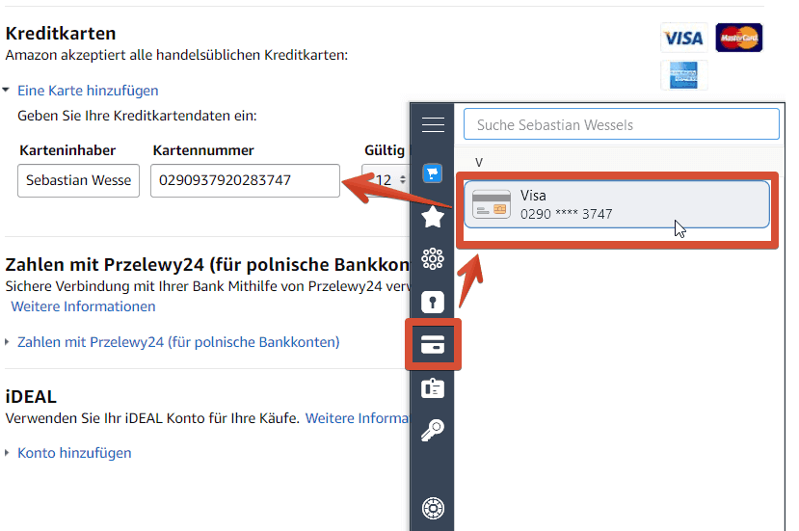Open the categories flower icon in the sidebar
This screenshot has width=799, height=531.
(x=433, y=259)
